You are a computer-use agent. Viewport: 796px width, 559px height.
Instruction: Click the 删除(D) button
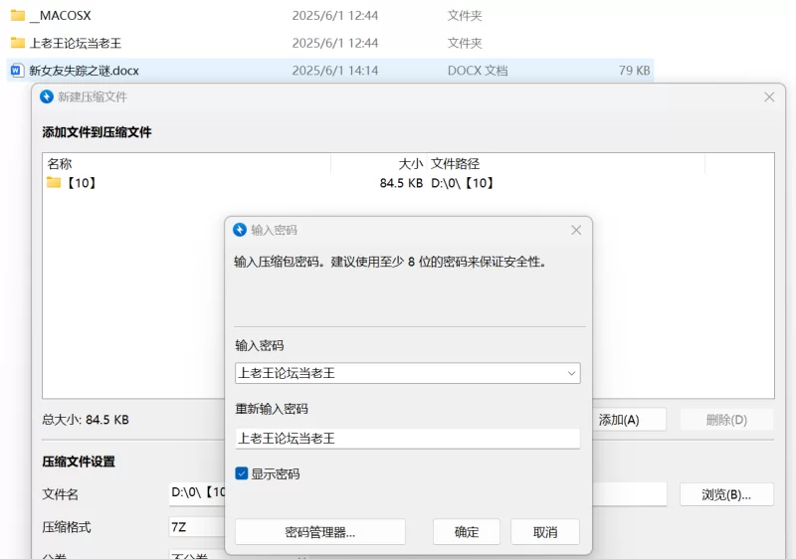[x=726, y=420]
